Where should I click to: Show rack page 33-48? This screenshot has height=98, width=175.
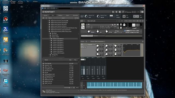[130, 21]
